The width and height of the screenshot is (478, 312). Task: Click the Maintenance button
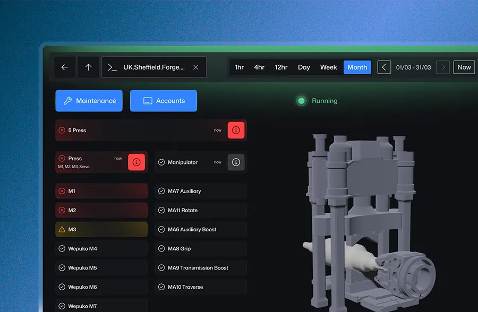89,101
